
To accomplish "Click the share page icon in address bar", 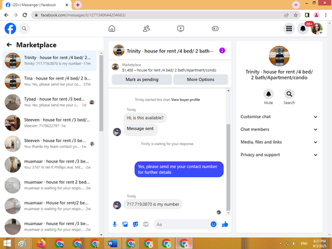I will pos(286,15).
